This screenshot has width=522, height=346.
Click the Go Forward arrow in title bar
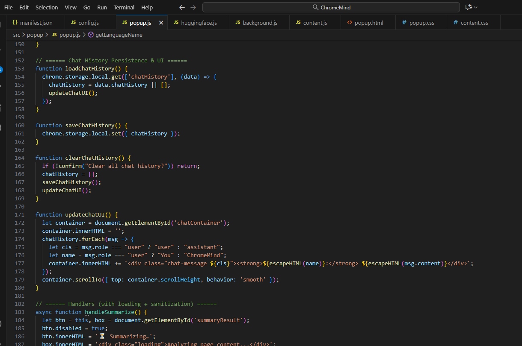193,7
